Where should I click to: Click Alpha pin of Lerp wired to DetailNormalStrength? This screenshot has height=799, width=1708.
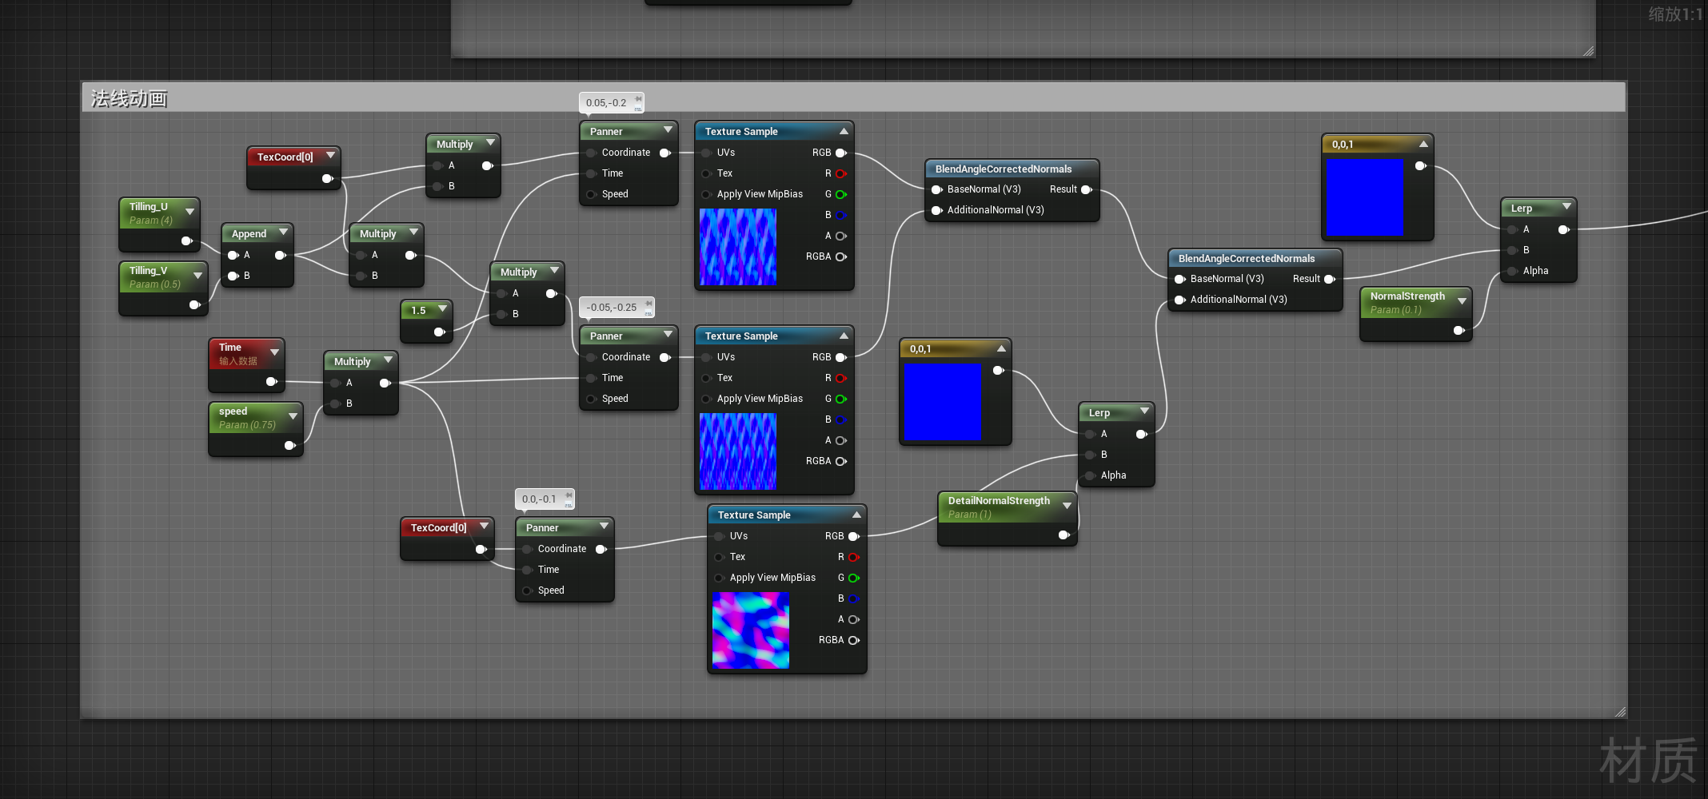pos(1091,475)
